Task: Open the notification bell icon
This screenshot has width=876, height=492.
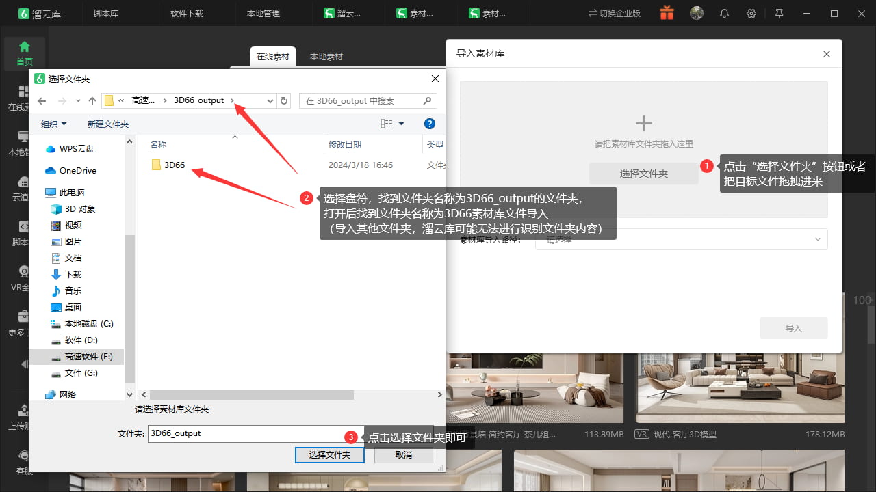Action: tap(725, 14)
